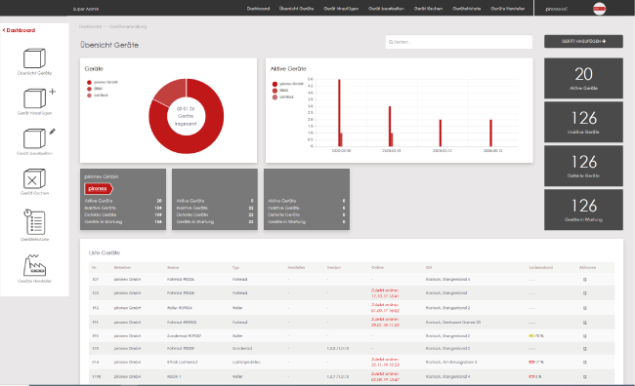Toggle first legend dot in Aktive Geräte chart
Viewport: 635px width, 386px height.
[275, 84]
